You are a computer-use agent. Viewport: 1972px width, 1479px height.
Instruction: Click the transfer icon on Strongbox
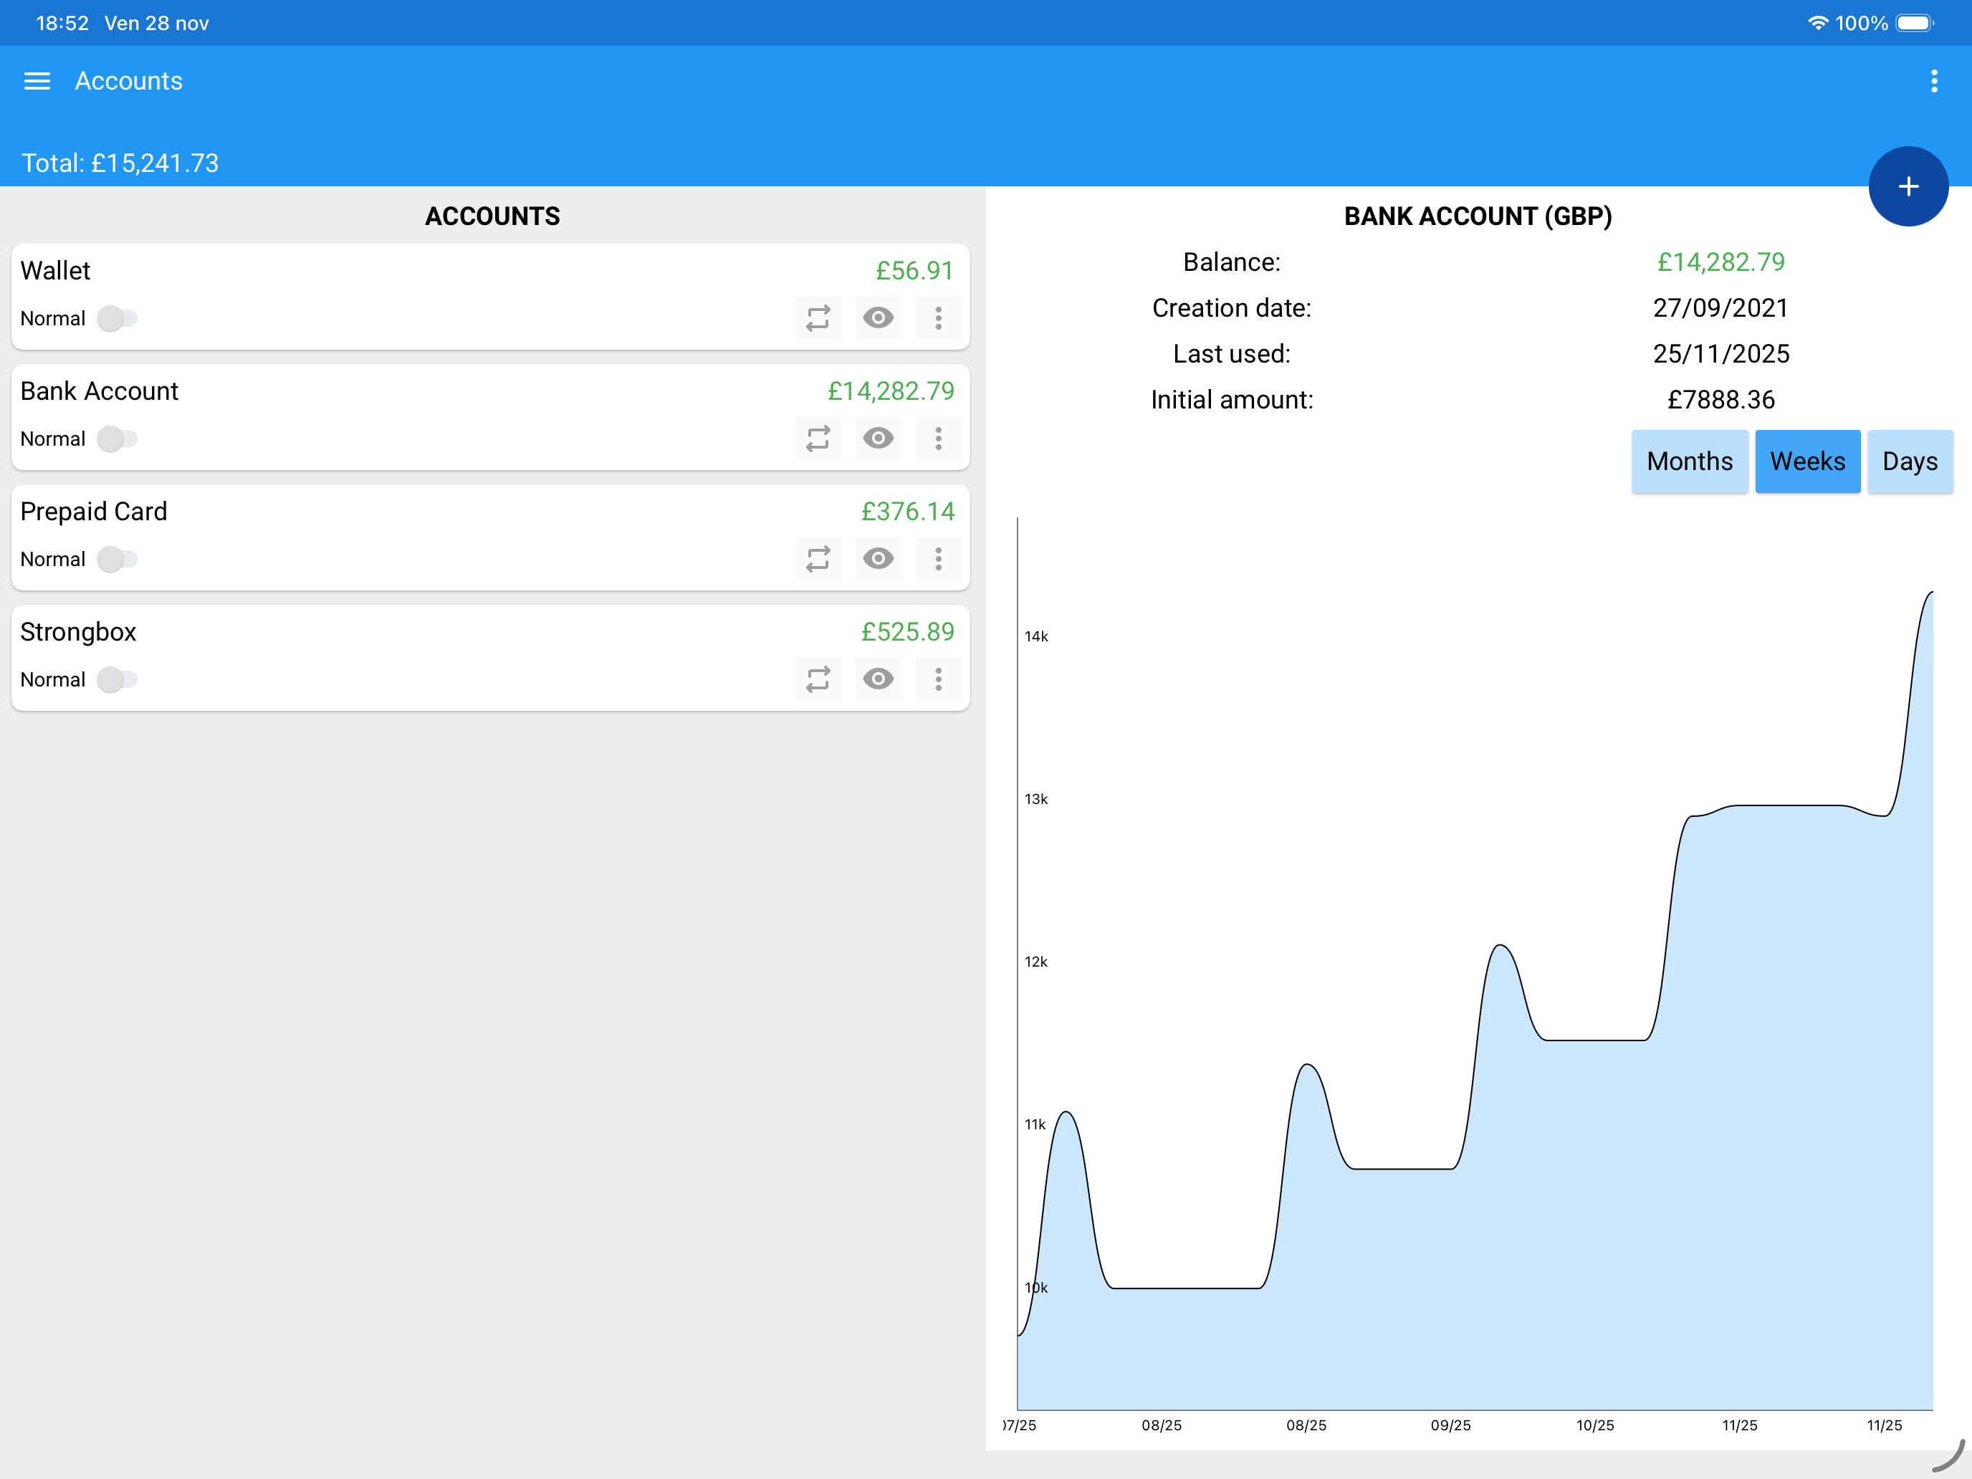pyautogui.click(x=818, y=679)
